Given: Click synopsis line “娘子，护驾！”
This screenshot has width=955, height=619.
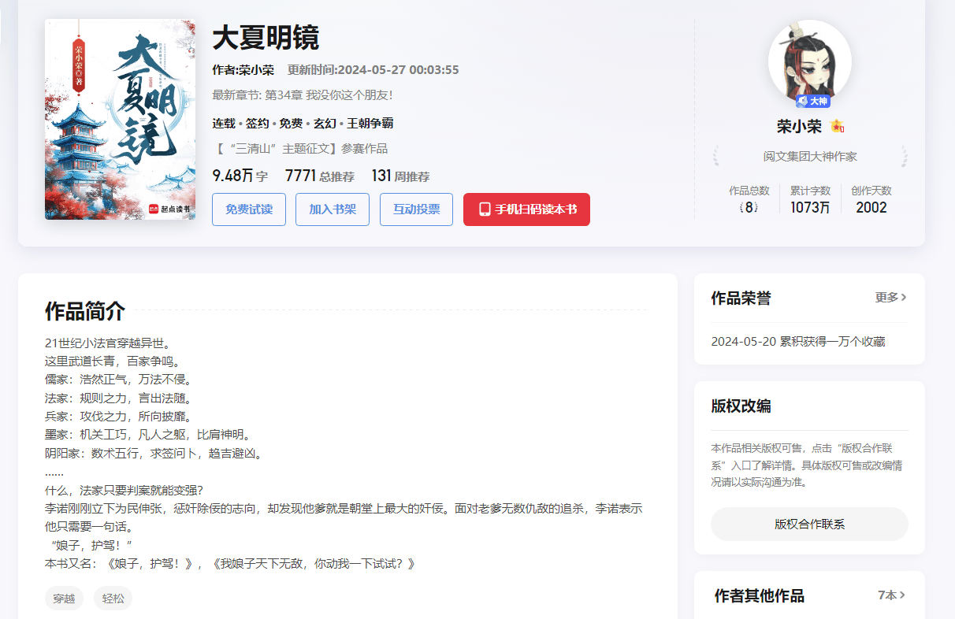Looking at the screenshot, I should click(x=88, y=546).
